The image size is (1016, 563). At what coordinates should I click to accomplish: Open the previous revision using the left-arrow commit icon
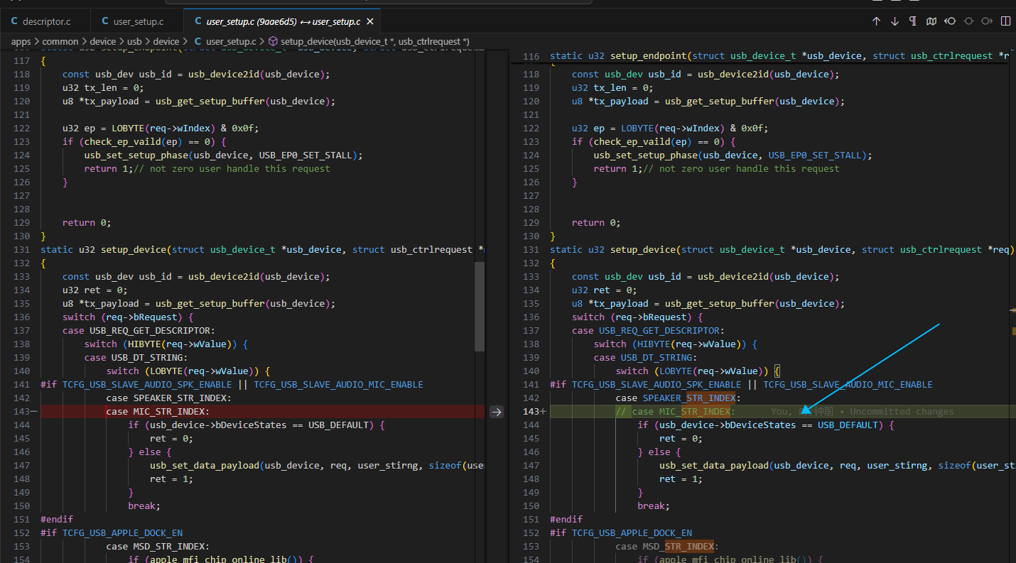coord(950,21)
